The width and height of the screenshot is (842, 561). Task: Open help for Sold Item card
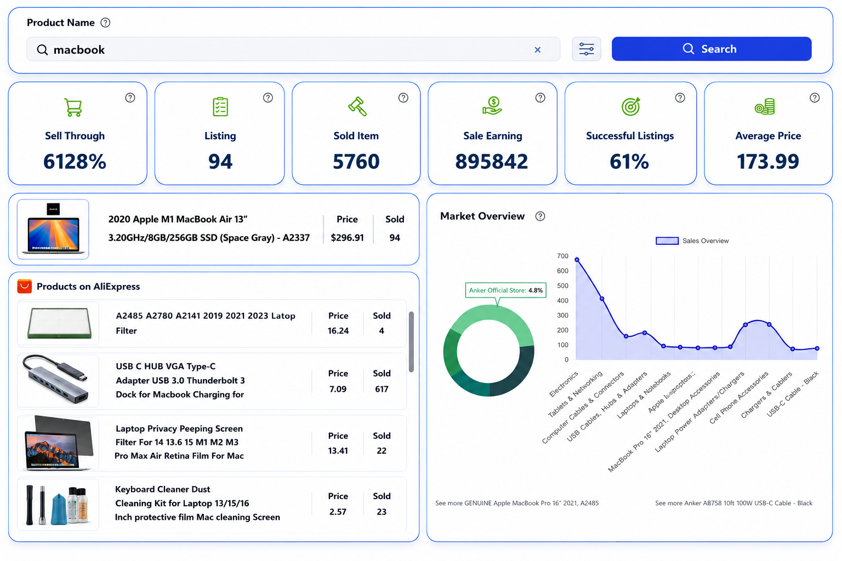pos(403,98)
